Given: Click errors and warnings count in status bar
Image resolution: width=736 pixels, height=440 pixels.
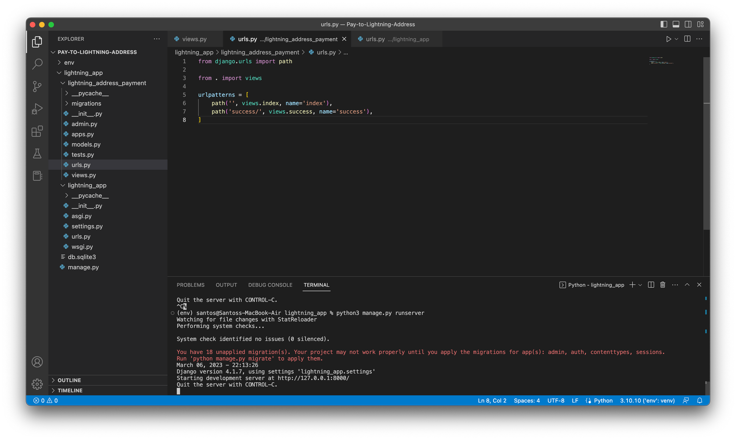Looking at the screenshot, I should pyautogui.click(x=46, y=401).
